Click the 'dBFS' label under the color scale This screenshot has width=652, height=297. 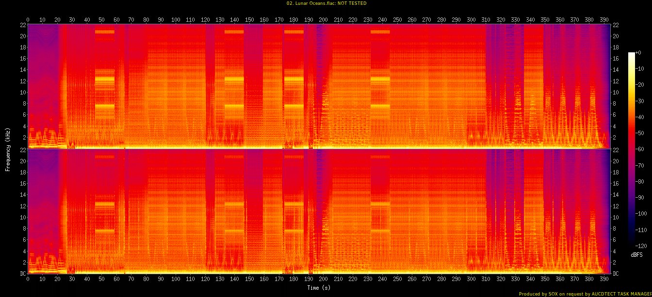[636, 255]
